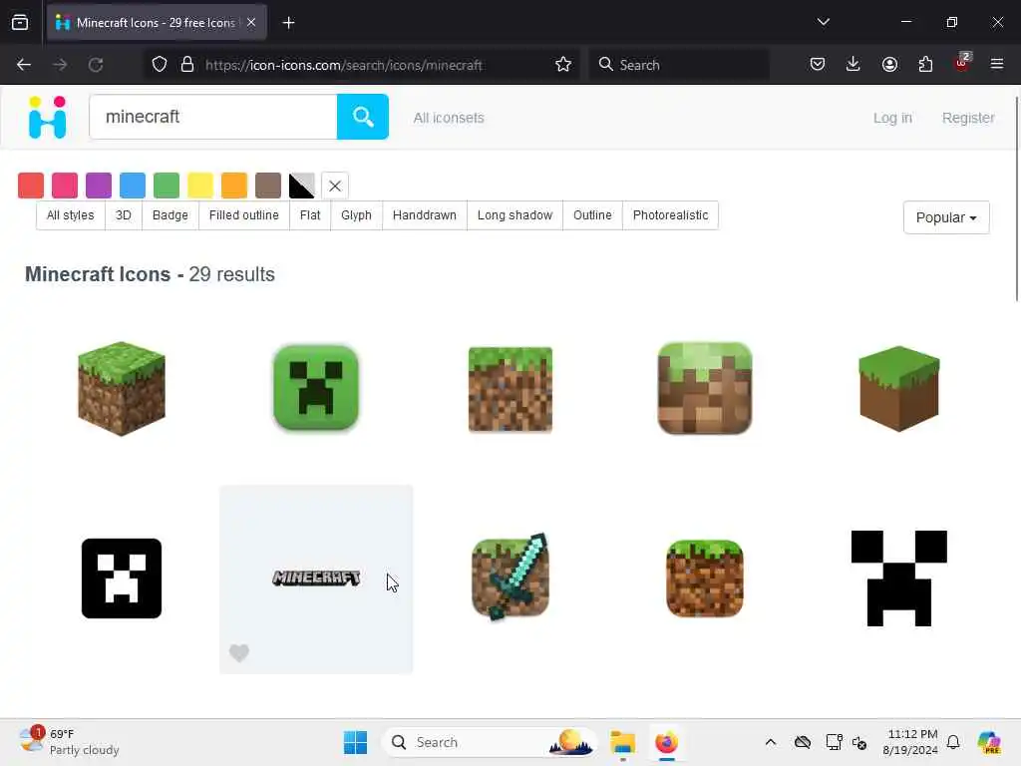Open the flat grass cube icon
This screenshot has width=1021, height=766.
pyautogui.click(x=898, y=388)
